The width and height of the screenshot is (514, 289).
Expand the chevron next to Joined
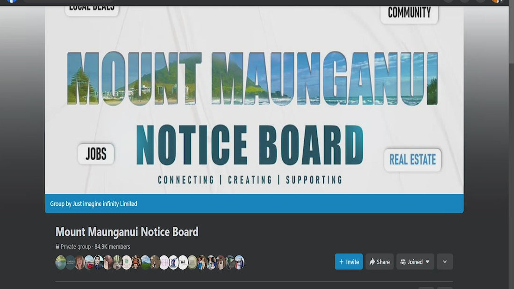(445, 262)
